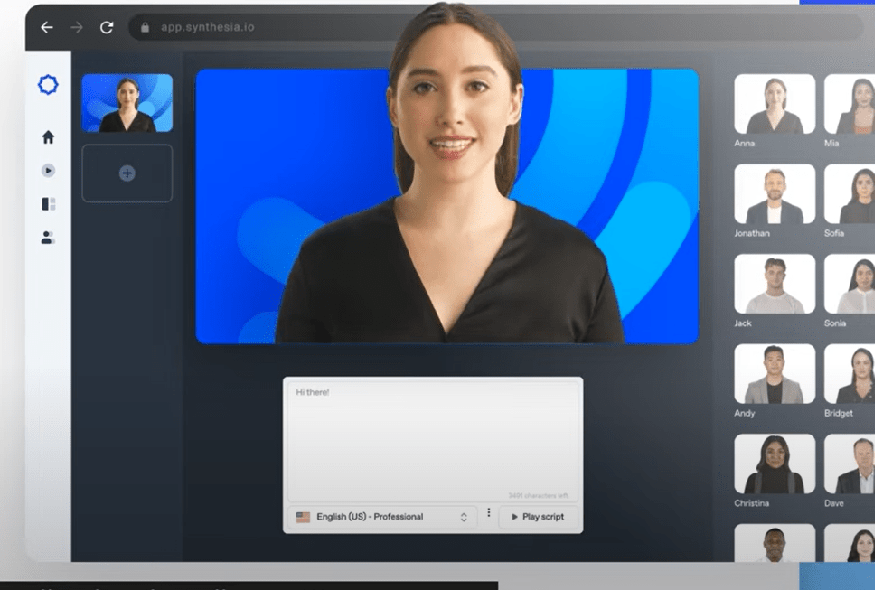883x590 pixels.
Task: Add a new scene with plus icon
Action: pyautogui.click(x=127, y=173)
